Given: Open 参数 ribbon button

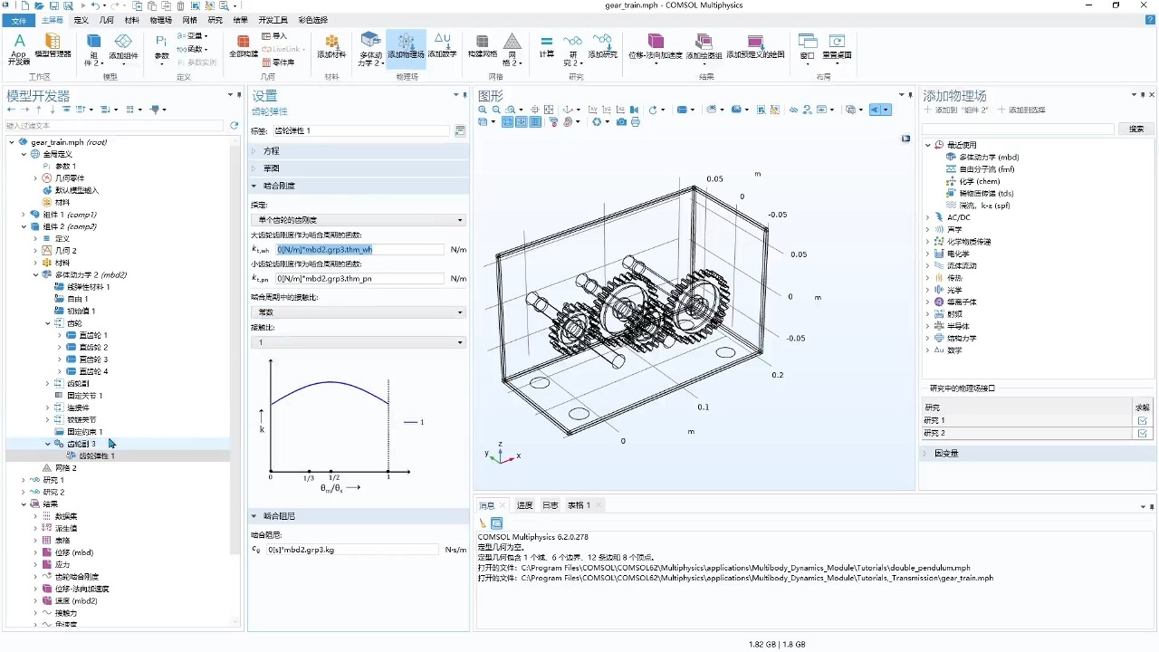Looking at the screenshot, I should point(161,47).
